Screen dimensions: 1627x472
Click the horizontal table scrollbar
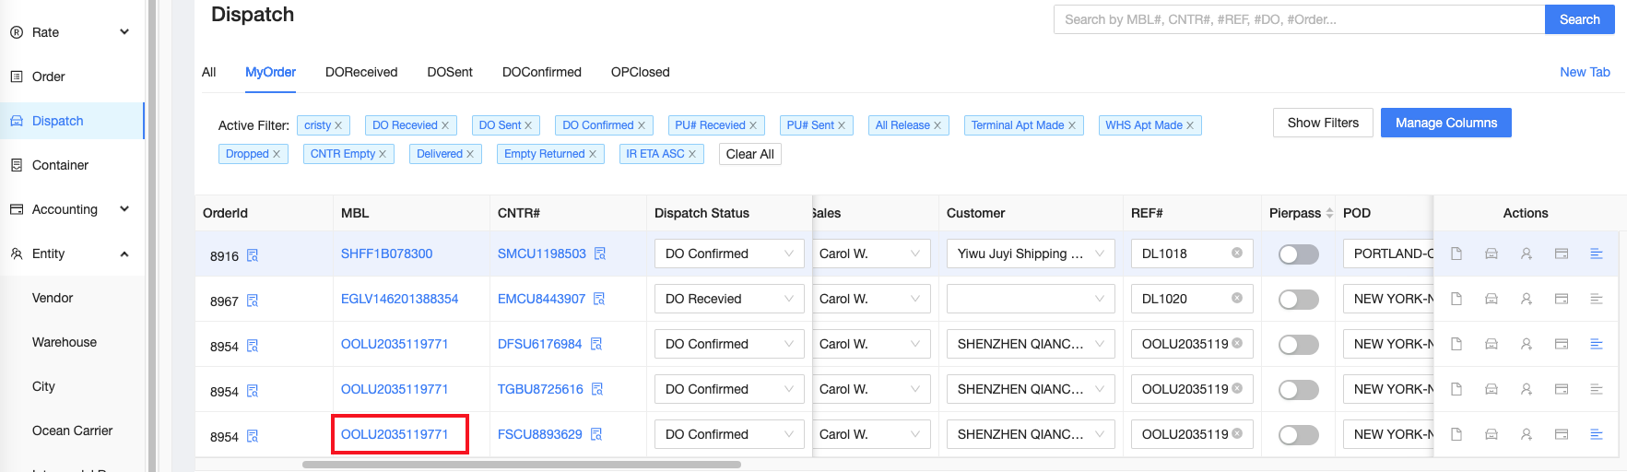[x=521, y=465]
